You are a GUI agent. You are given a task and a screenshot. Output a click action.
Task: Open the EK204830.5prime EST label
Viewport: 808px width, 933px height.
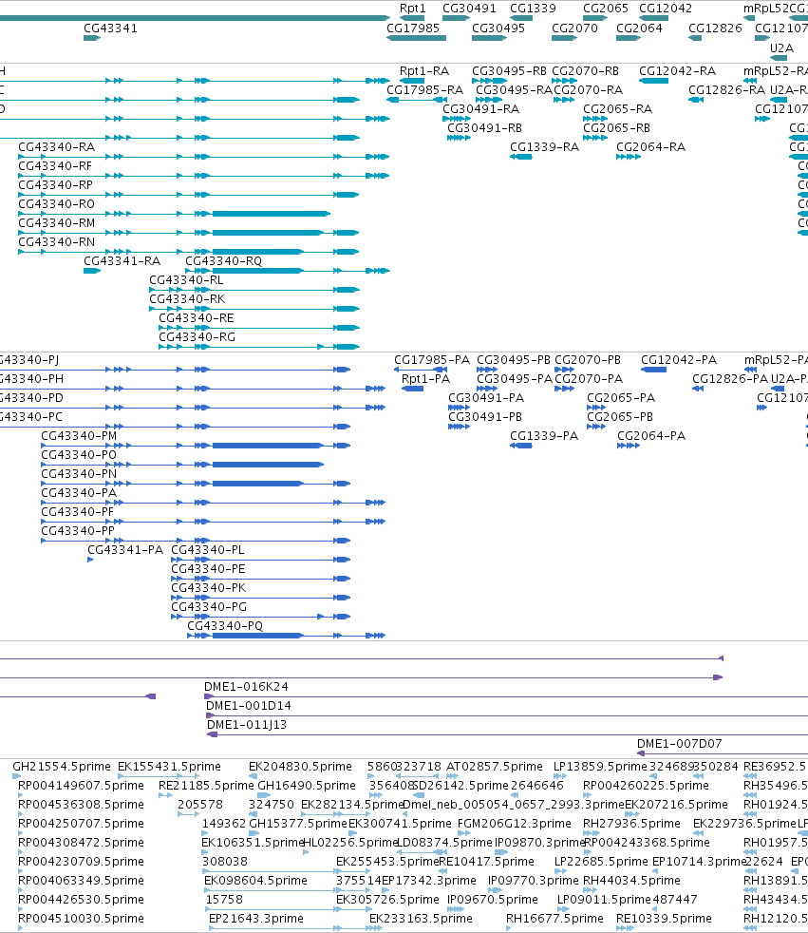(x=300, y=767)
